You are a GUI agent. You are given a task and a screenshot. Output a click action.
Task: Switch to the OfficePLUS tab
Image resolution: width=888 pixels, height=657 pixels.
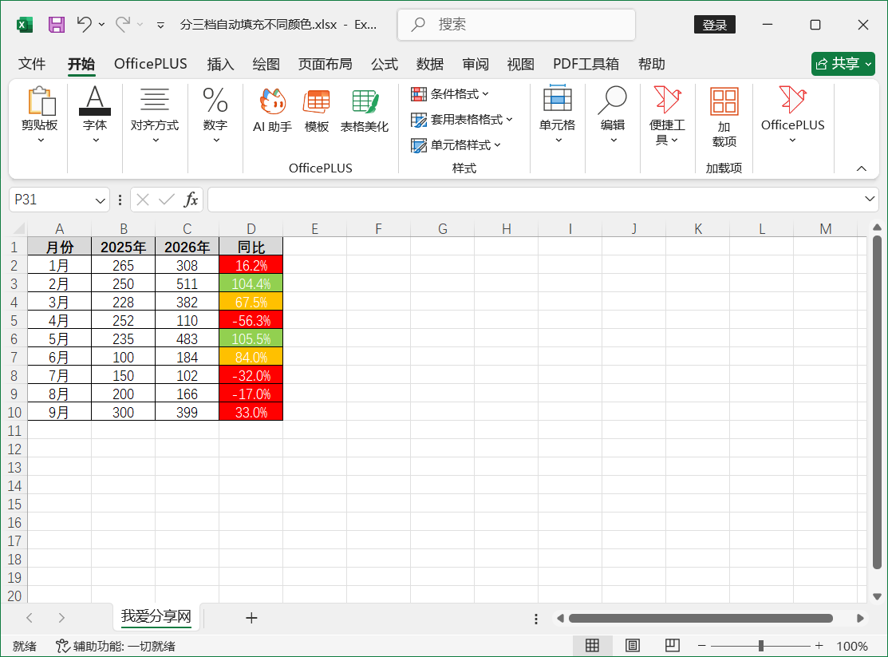click(151, 64)
